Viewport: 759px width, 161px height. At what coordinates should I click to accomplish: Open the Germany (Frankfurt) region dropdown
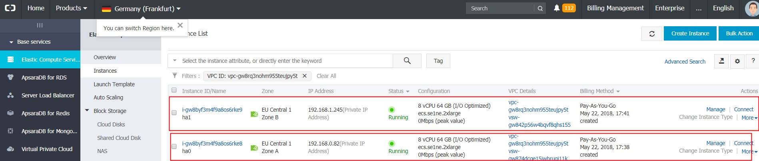click(x=141, y=9)
